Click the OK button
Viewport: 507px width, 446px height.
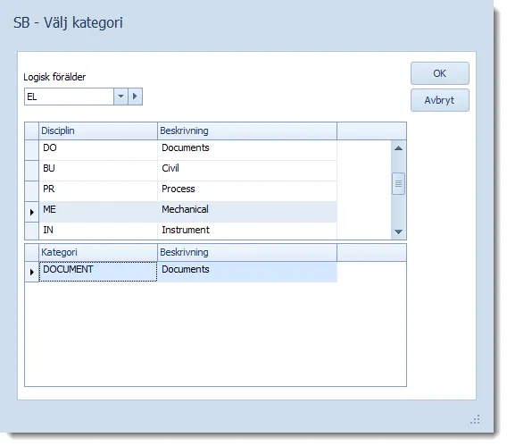tap(439, 73)
